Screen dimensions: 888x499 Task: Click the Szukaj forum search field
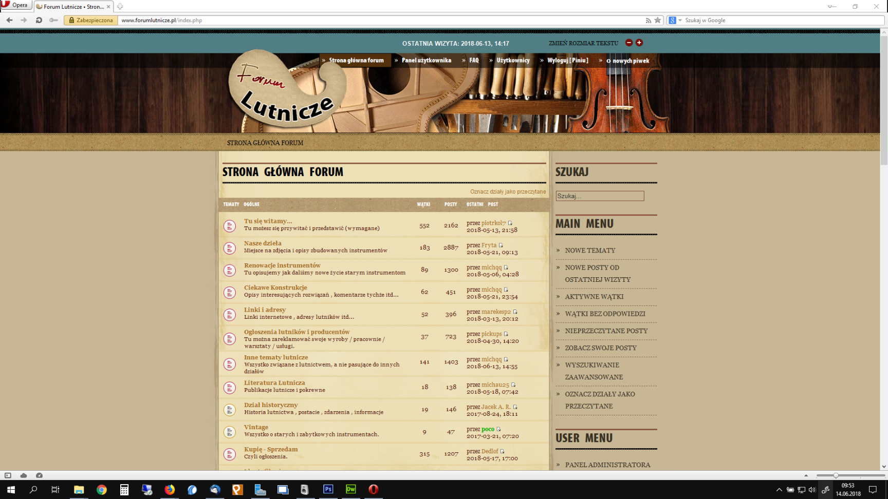599,196
